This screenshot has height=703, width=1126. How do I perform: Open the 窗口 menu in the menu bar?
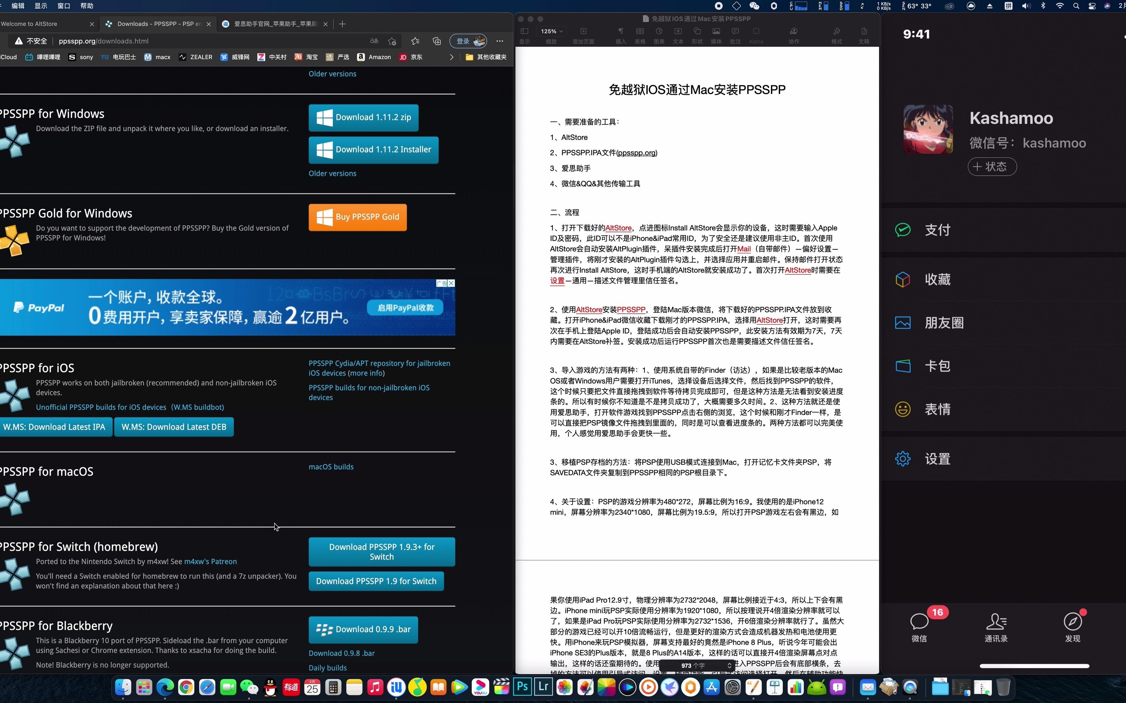(63, 5)
